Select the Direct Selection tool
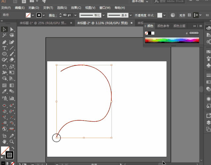 12,29
